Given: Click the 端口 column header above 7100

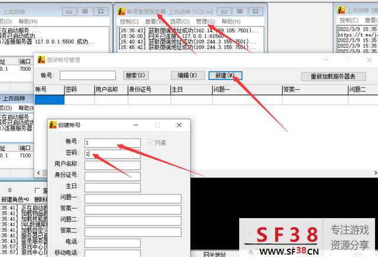Looking at the screenshot, I should (25, 148).
